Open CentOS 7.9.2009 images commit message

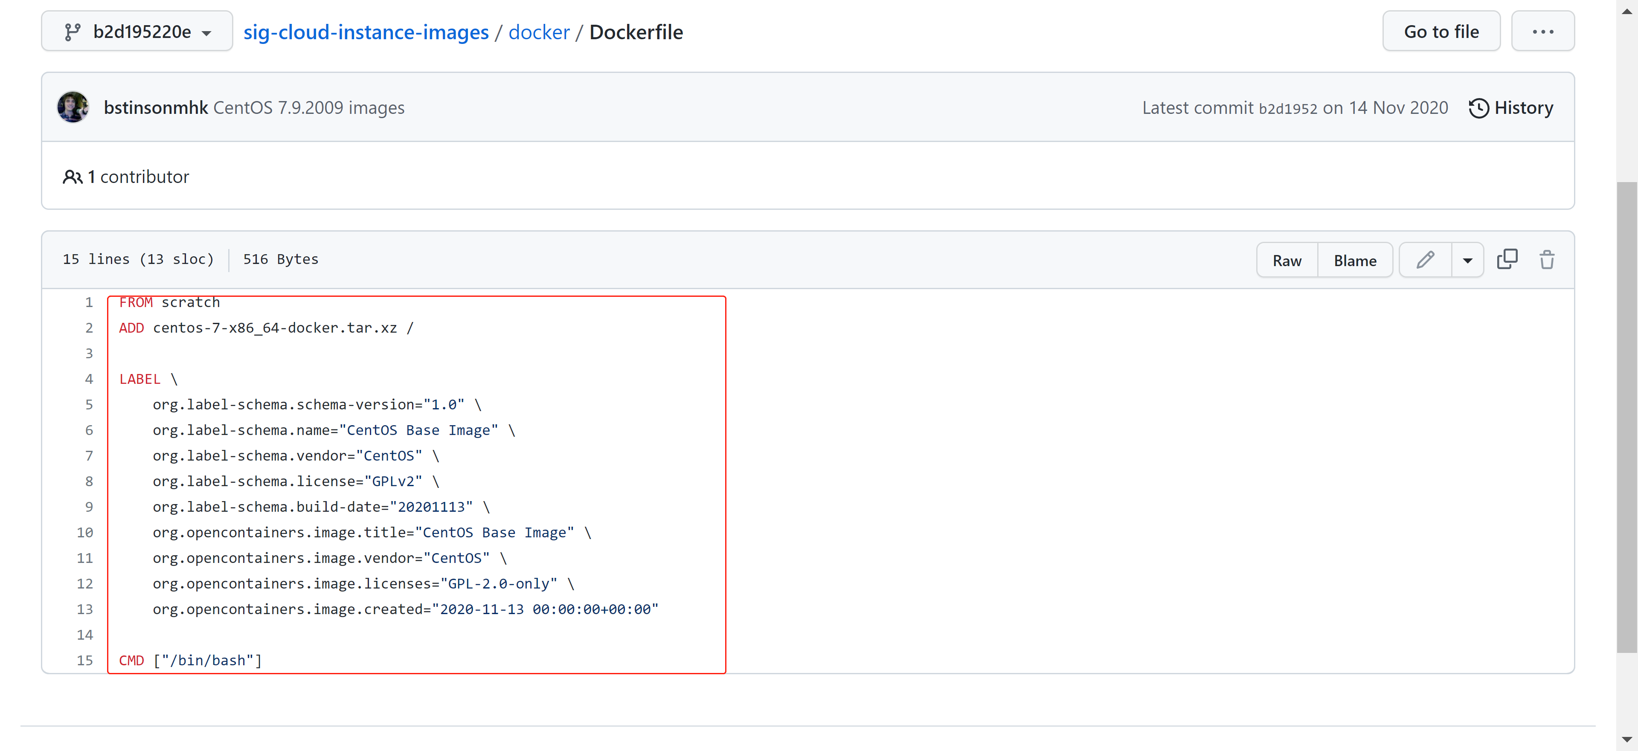tap(308, 107)
